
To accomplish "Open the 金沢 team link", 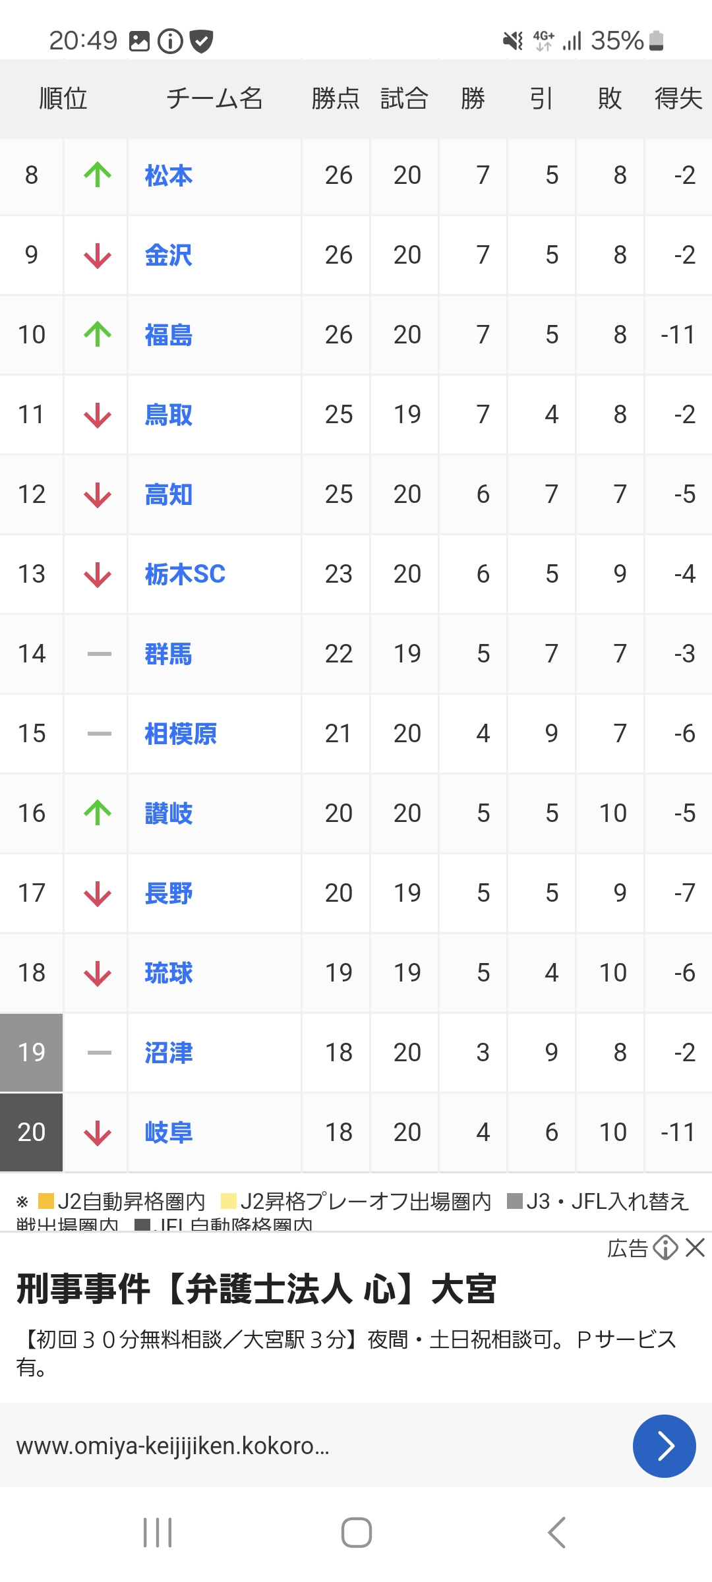I will [169, 256].
